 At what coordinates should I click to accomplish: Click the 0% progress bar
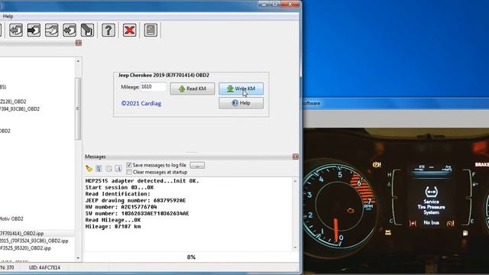click(x=191, y=257)
